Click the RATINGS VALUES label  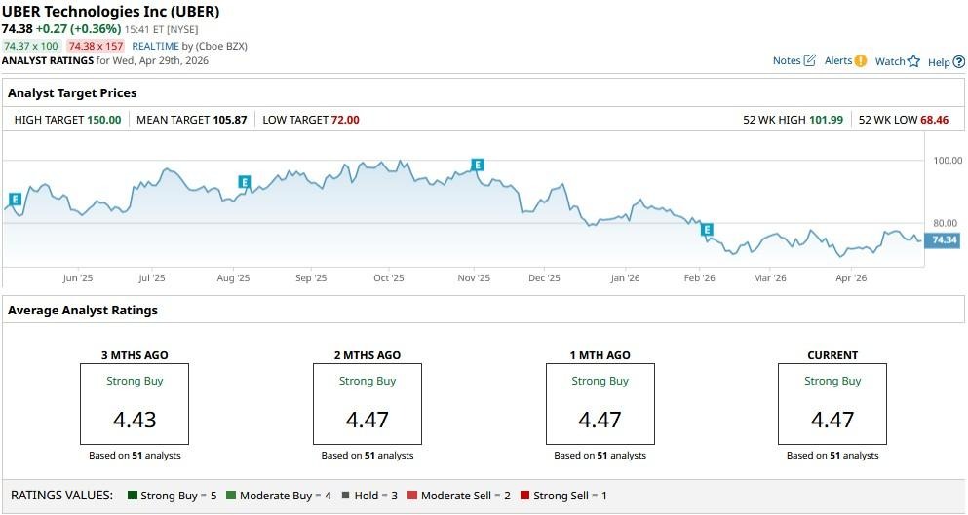[x=61, y=496]
